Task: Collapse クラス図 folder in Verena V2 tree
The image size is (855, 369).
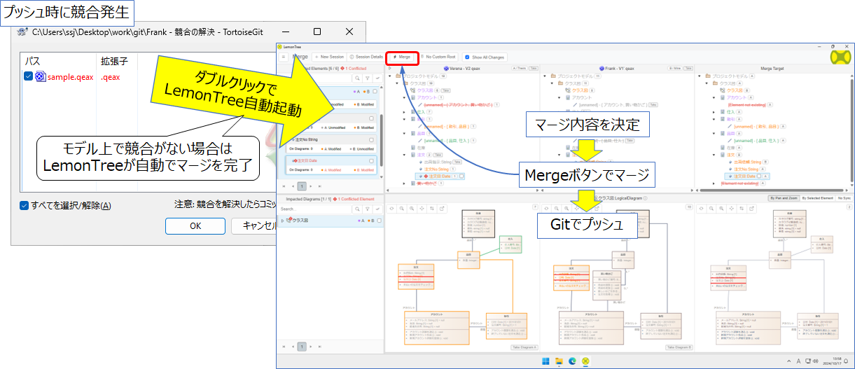Action: click(396, 83)
